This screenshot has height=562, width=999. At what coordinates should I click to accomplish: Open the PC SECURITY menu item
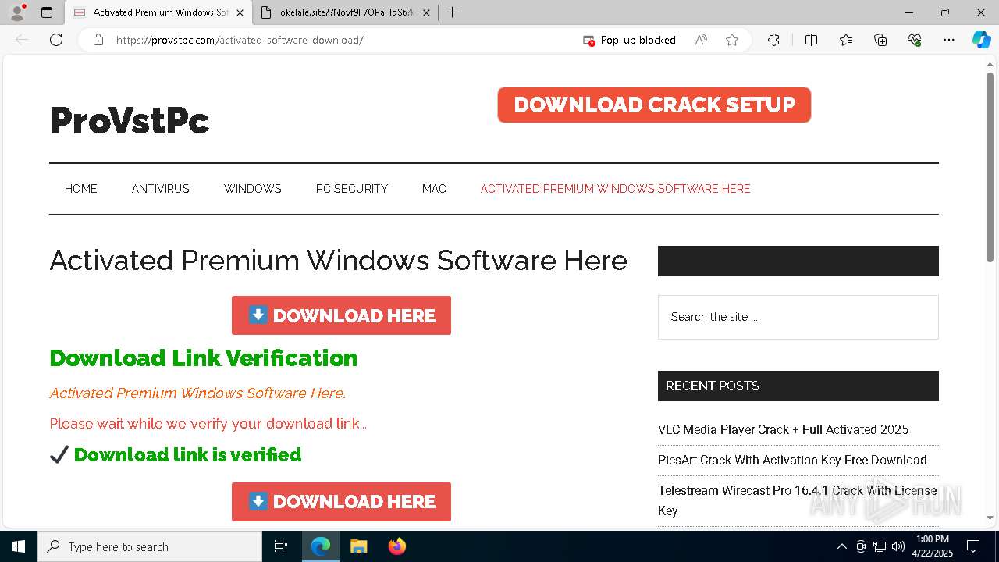coord(352,189)
